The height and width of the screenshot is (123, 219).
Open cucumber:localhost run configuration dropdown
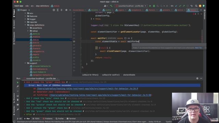tap(131, 6)
